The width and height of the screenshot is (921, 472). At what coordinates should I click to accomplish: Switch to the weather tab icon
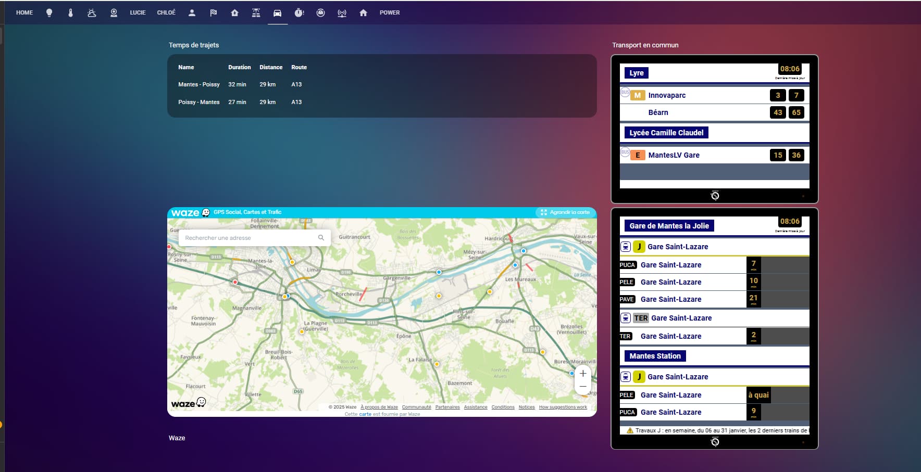(x=92, y=12)
